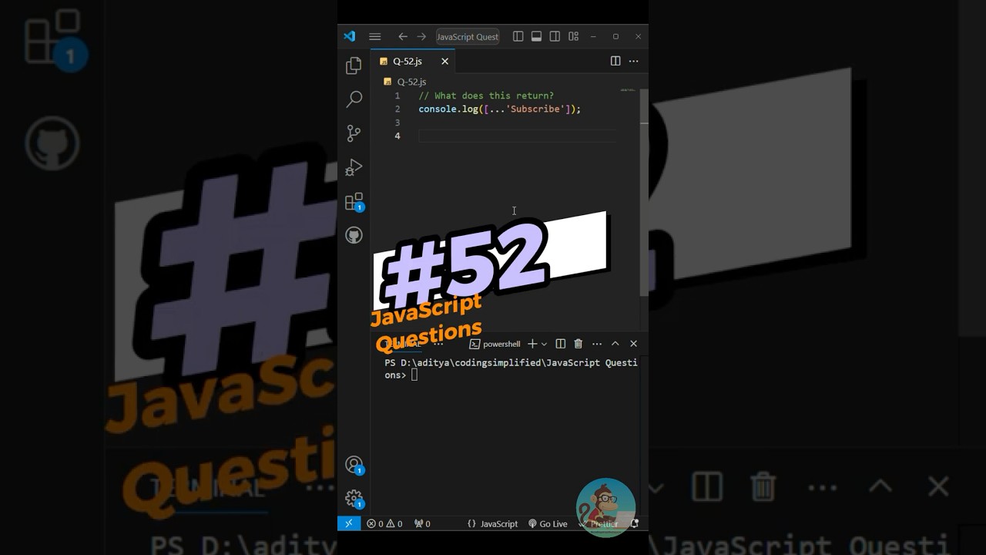Screen dimensions: 986x555
Task: Close the terminal panel
Action: (x=633, y=344)
